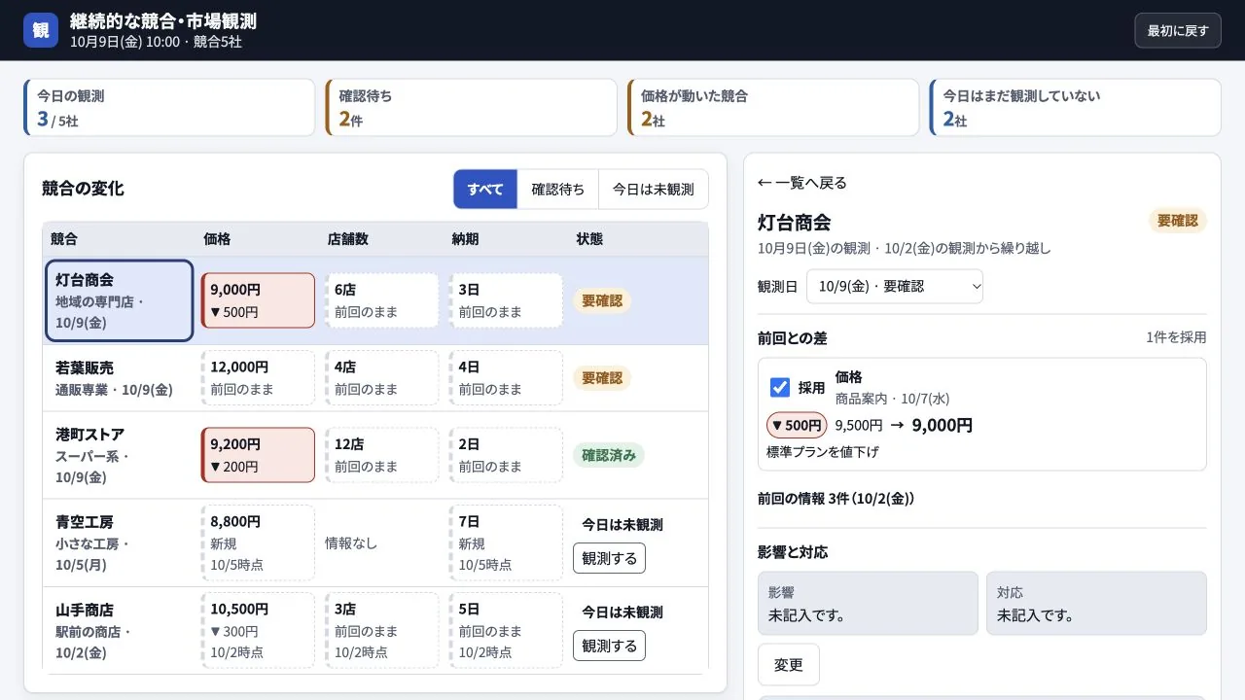Click the 変更 button under 影響と対応
This screenshot has height=700, width=1245.
click(x=789, y=665)
